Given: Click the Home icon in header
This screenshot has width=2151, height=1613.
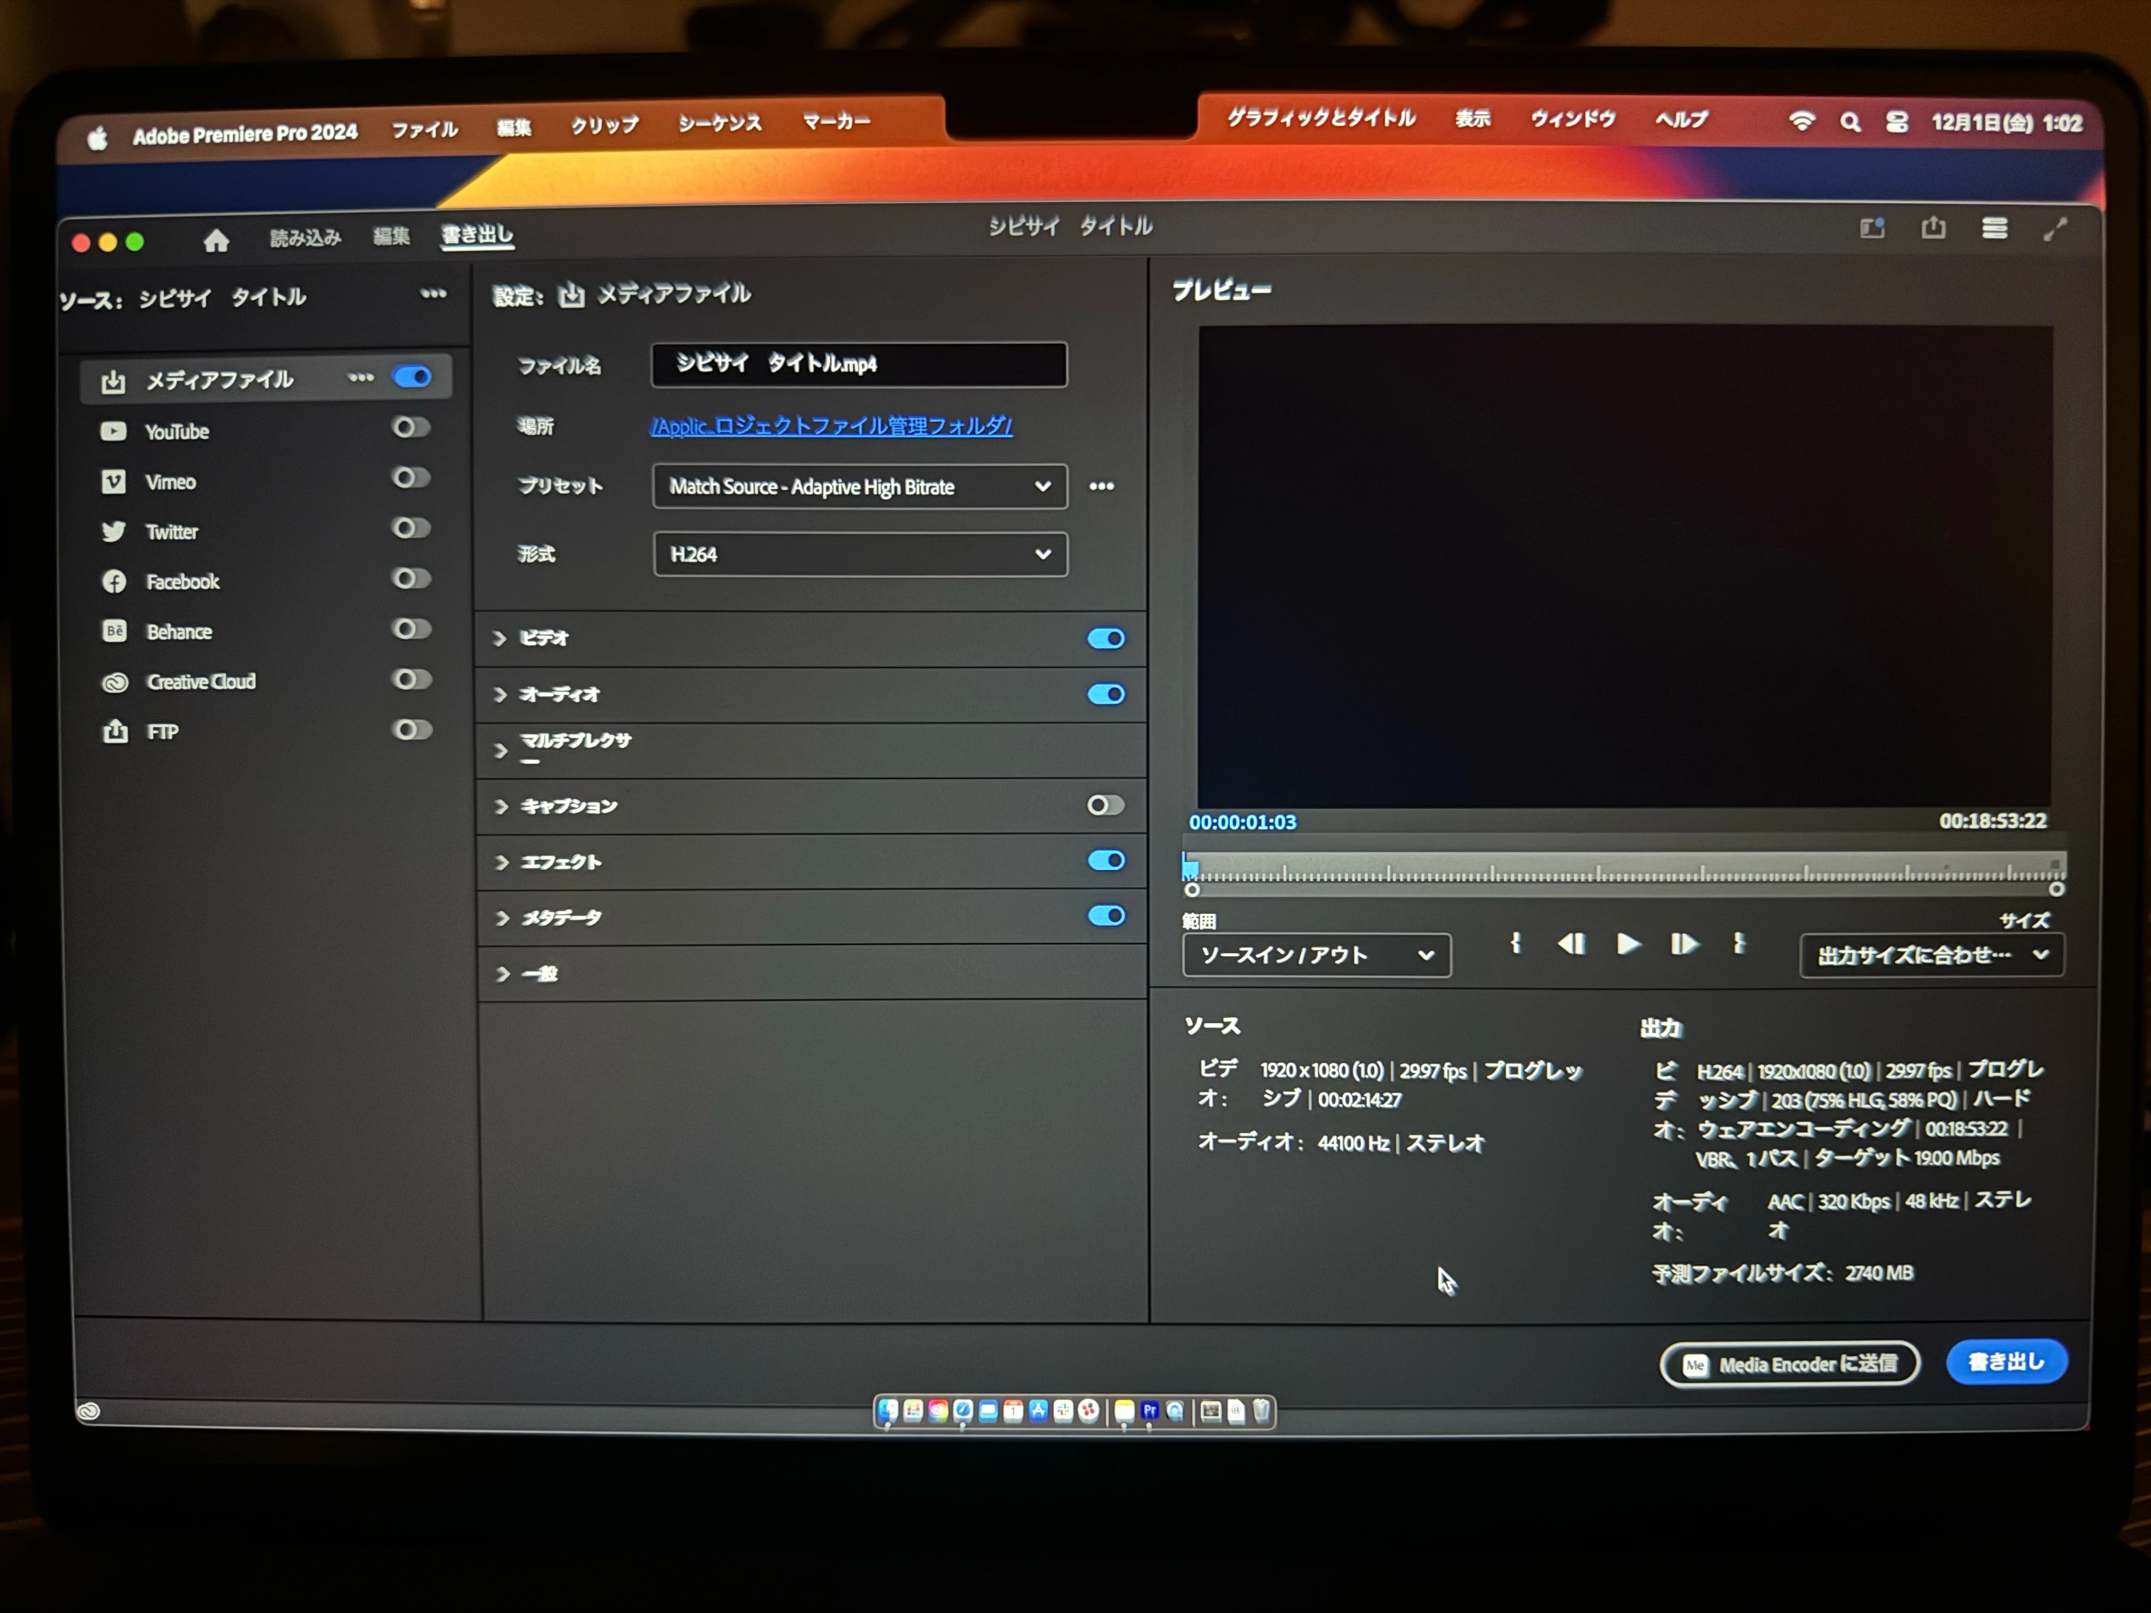Looking at the screenshot, I should click(x=216, y=240).
